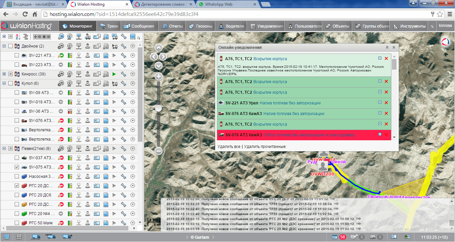
Task: Open dropdown menu for SV-036 АТЗ row
Action: (x=133, y=111)
